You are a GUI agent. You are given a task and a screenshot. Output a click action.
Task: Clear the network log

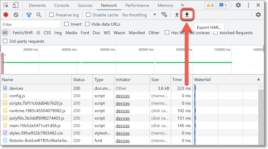point(16,15)
